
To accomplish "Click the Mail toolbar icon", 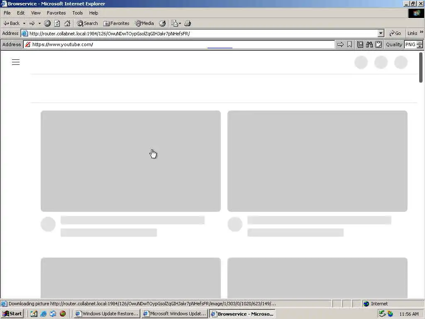I will point(175,23).
